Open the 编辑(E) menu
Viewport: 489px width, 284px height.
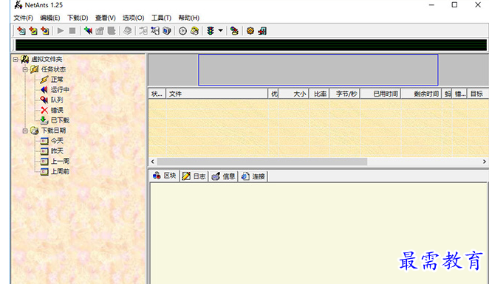[x=50, y=18]
